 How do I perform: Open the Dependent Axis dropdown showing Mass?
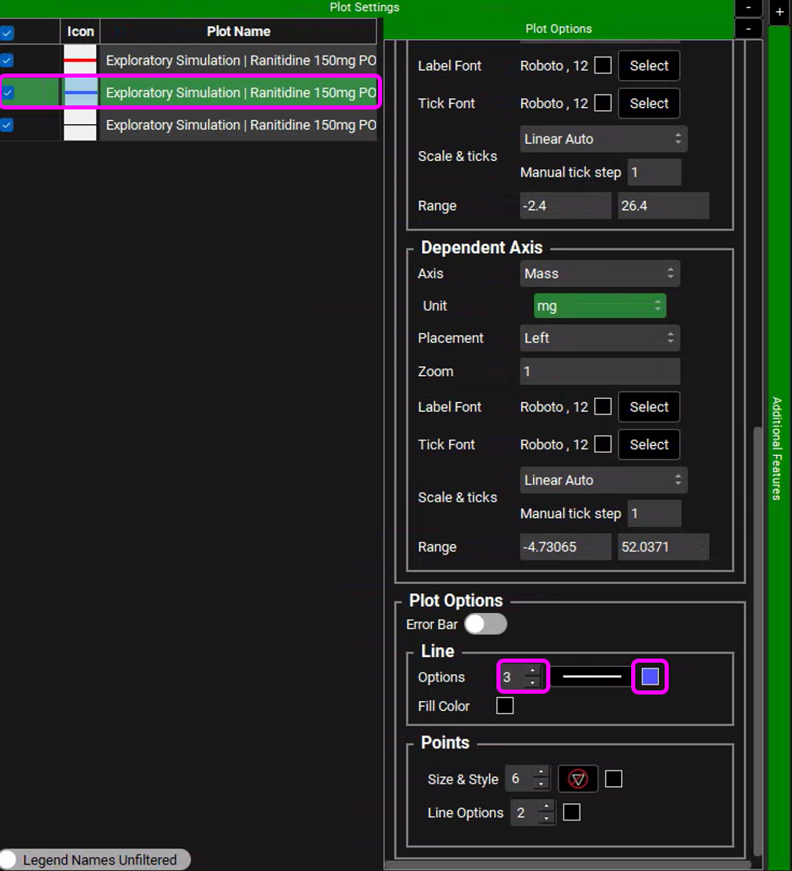click(599, 274)
